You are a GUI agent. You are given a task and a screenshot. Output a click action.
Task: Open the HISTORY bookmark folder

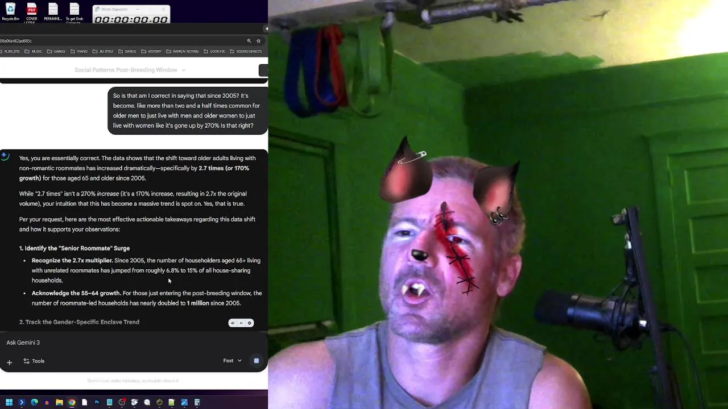(151, 52)
